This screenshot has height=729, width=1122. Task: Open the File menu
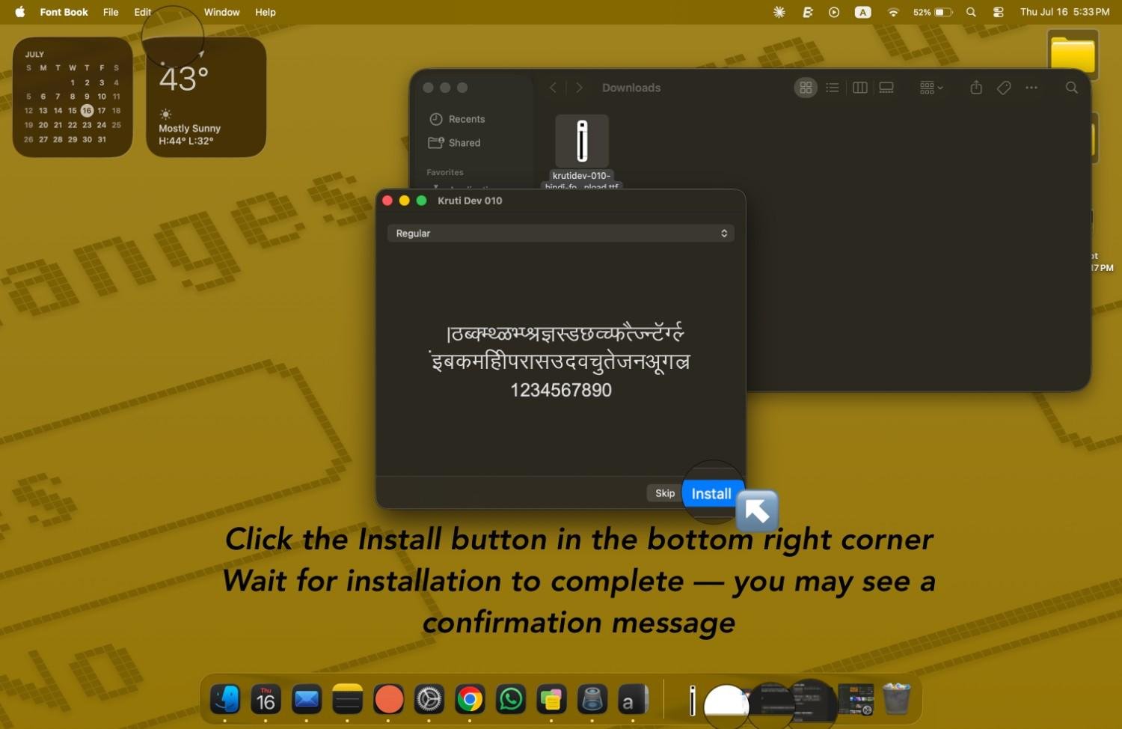111,12
